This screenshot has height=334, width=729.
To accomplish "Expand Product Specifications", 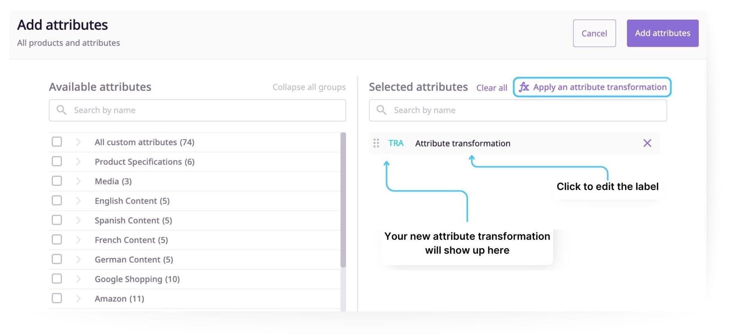I will coord(78,160).
